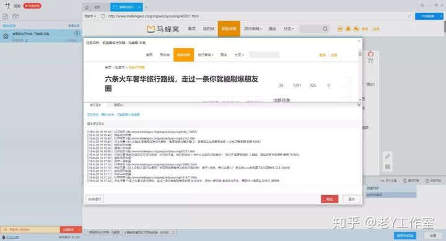Open the settings gear in title bar

[422, 6]
